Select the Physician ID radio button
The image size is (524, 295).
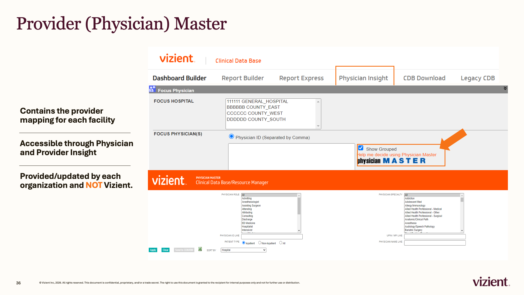[231, 137]
